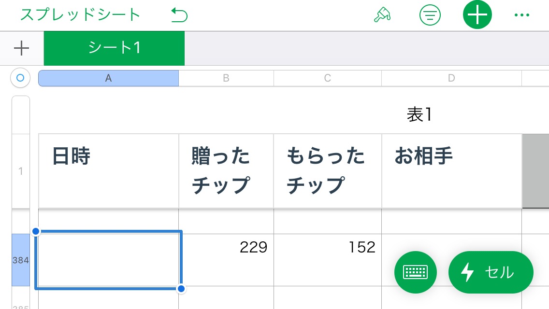
Task: Select column A header
Action: point(108,78)
